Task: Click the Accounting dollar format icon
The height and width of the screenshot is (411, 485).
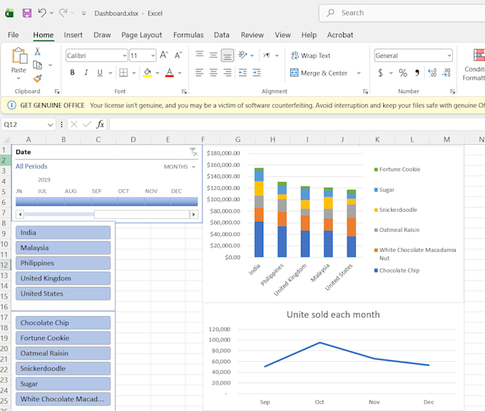Action: [380, 73]
